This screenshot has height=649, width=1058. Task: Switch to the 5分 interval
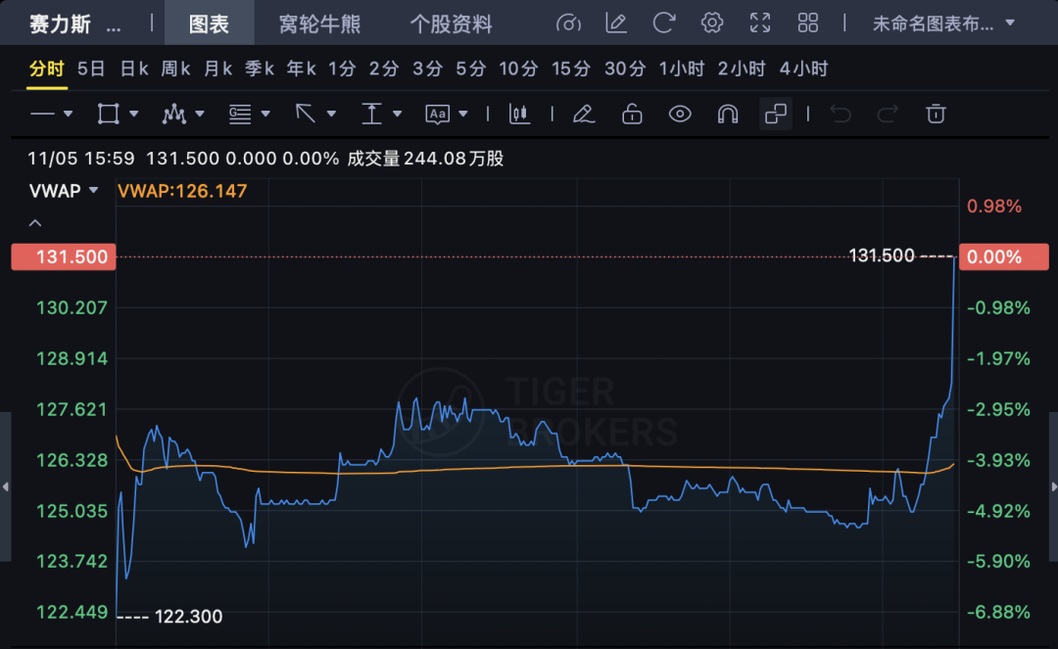click(x=470, y=69)
